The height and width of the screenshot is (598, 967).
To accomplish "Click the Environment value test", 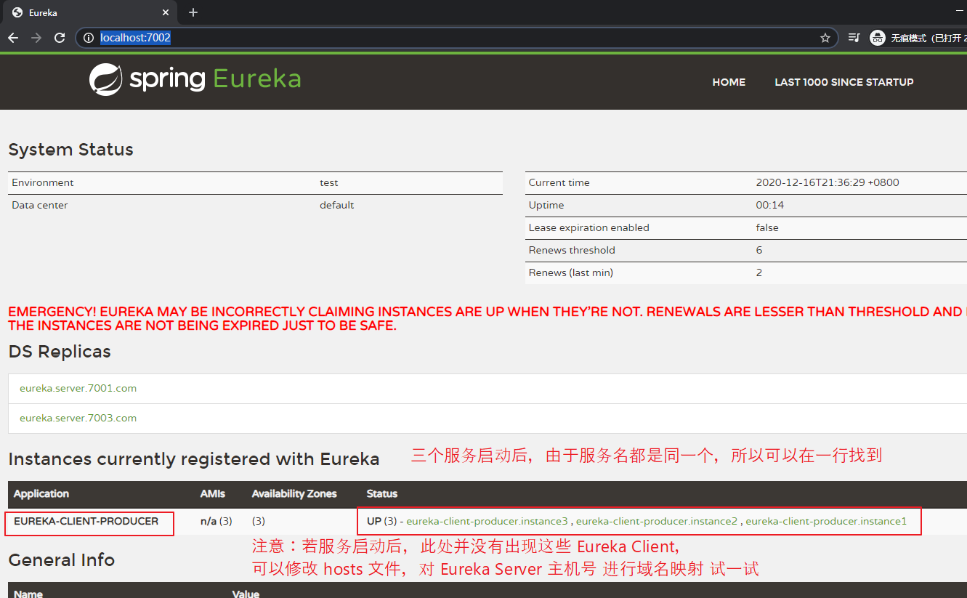I will [x=329, y=182].
